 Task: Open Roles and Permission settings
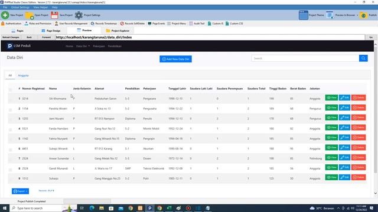tap(38, 24)
